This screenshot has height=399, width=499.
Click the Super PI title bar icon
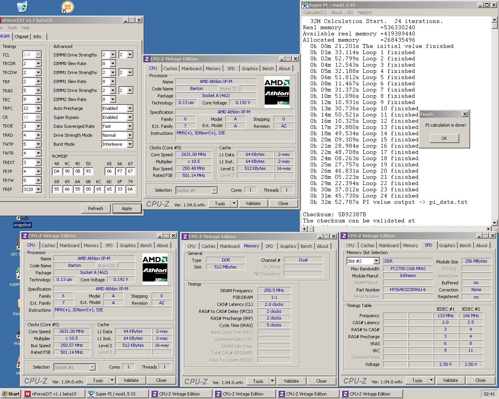(305, 5)
